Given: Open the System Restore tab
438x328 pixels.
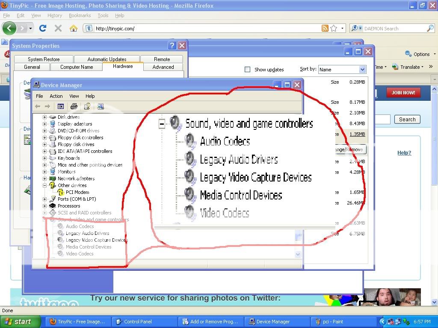Looking at the screenshot, I should tap(44, 59).
